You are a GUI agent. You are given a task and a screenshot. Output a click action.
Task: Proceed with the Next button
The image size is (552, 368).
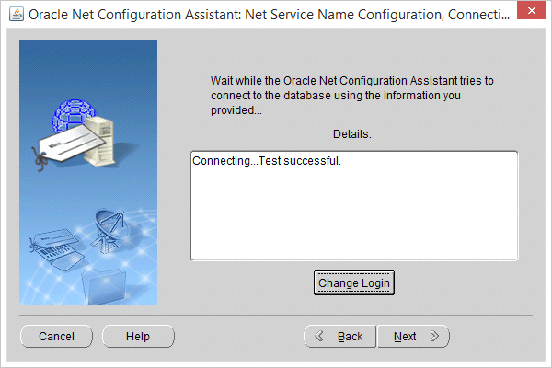coord(413,337)
